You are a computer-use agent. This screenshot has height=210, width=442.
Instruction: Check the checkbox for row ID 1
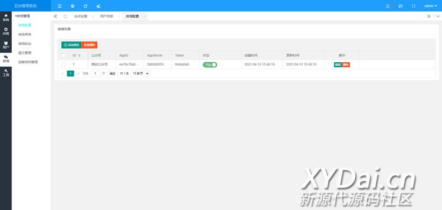(64, 64)
